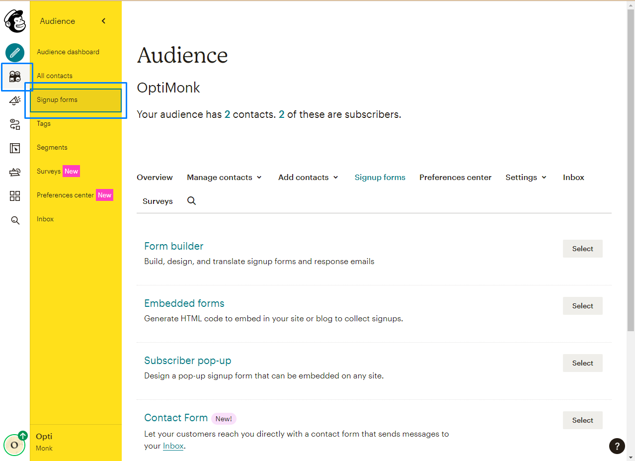Click the scrollbar down arrow
Viewport: 635px width, 461px height.
click(631, 457)
